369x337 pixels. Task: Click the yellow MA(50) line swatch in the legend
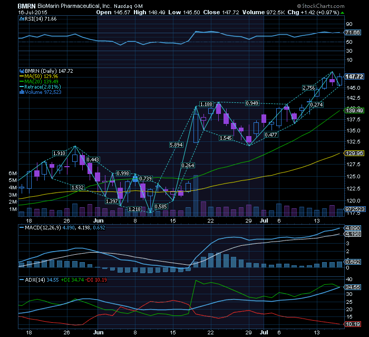(22, 76)
